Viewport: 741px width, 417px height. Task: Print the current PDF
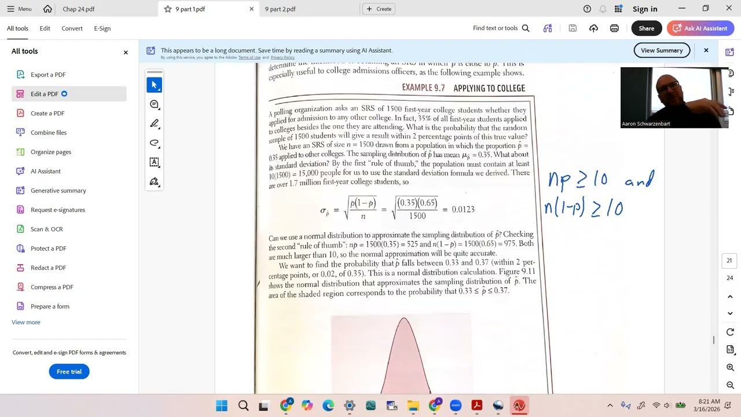(614, 28)
